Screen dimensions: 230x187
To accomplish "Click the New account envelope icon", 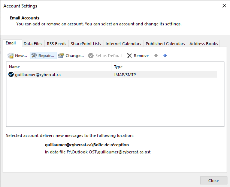I will (x=11, y=56).
